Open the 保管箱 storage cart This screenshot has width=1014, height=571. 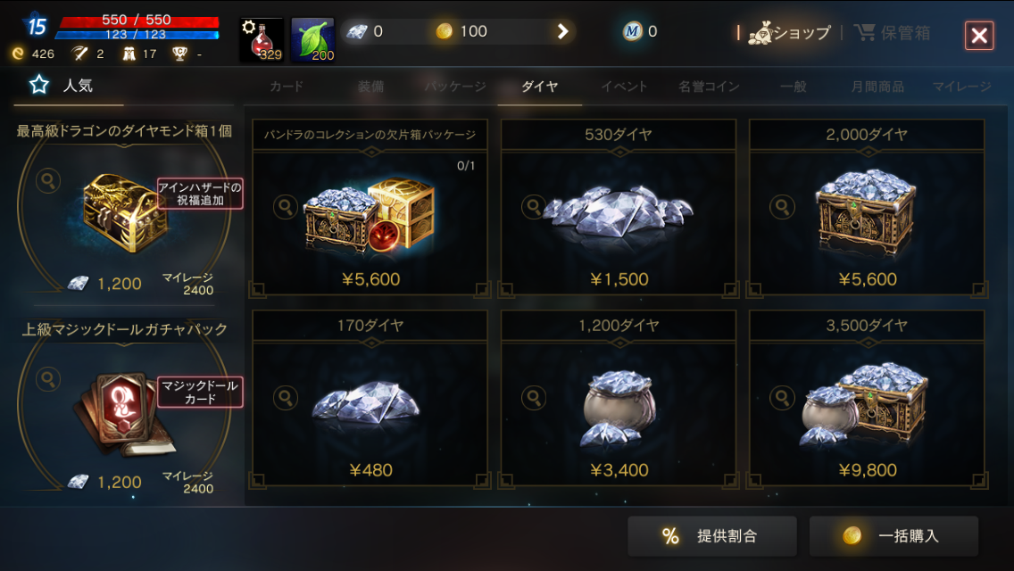[892, 32]
